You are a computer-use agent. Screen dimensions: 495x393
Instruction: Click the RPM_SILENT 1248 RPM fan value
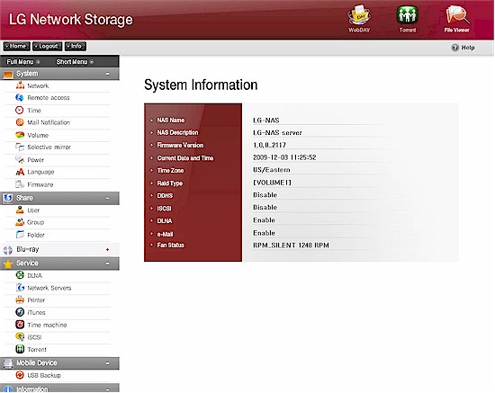(291, 246)
